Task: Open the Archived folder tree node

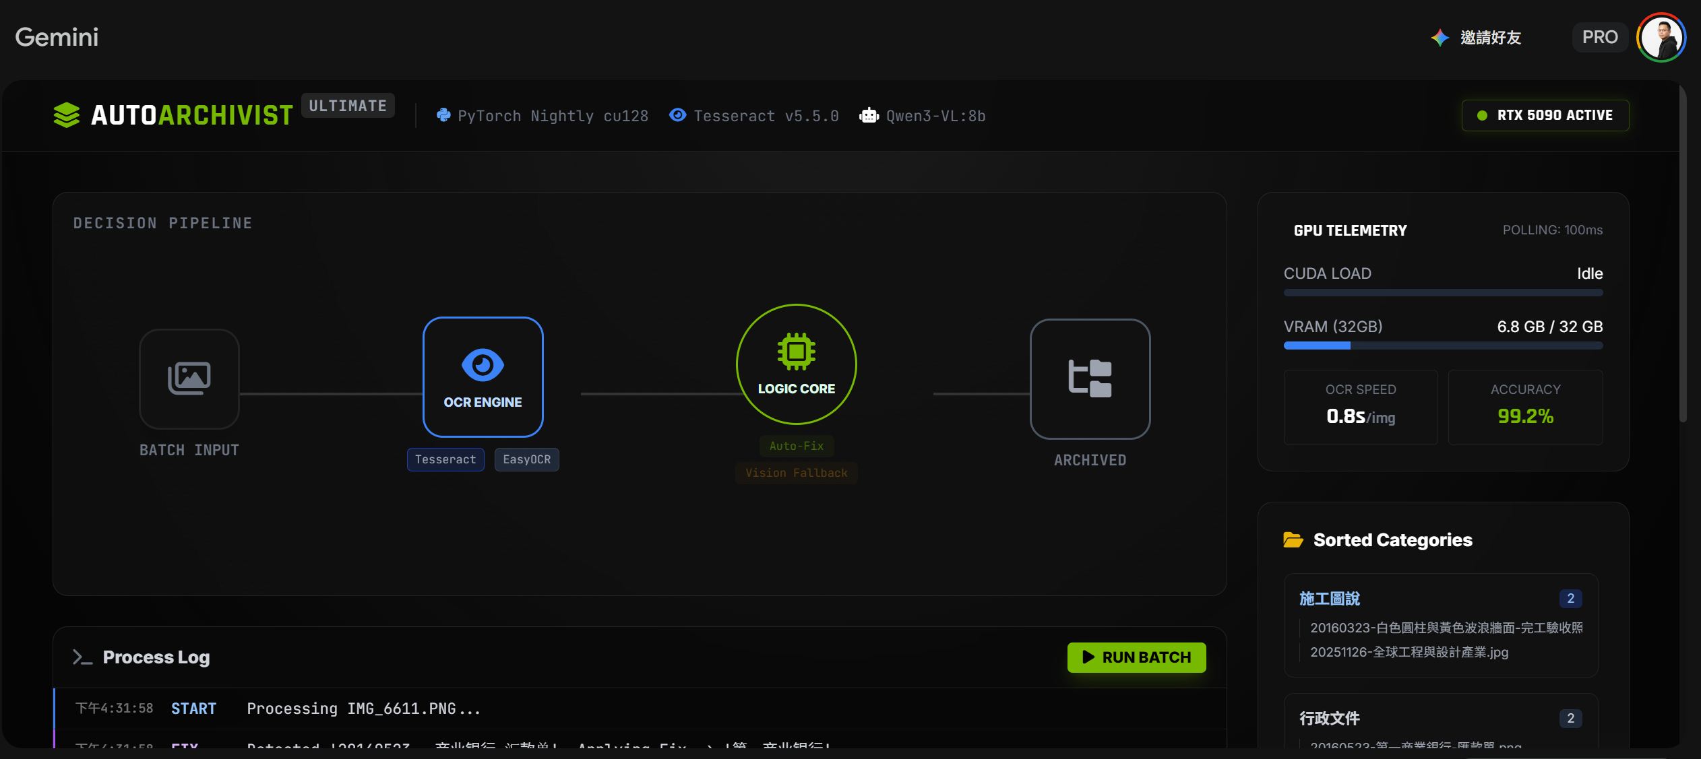Action: point(1090,379)
